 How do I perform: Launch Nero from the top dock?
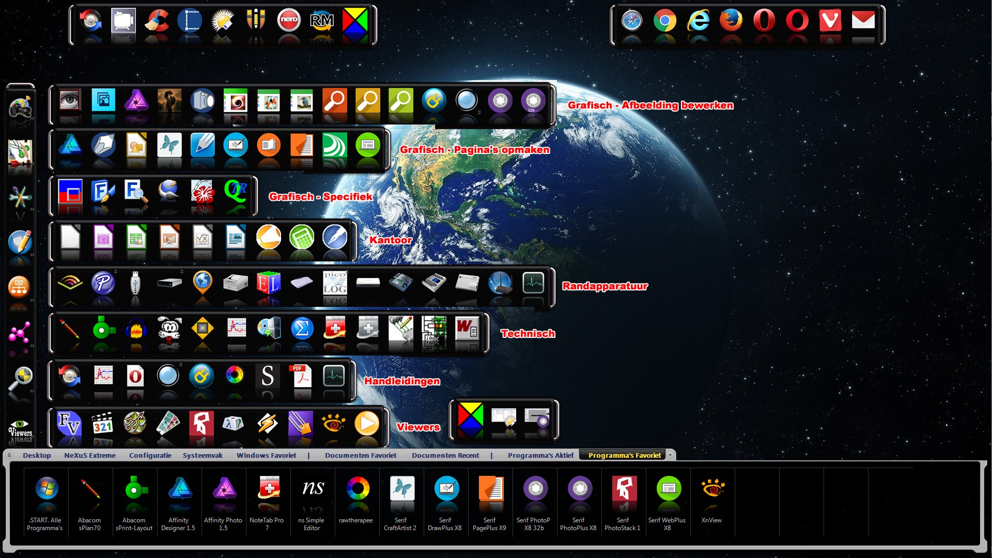(x=289, y=20)
